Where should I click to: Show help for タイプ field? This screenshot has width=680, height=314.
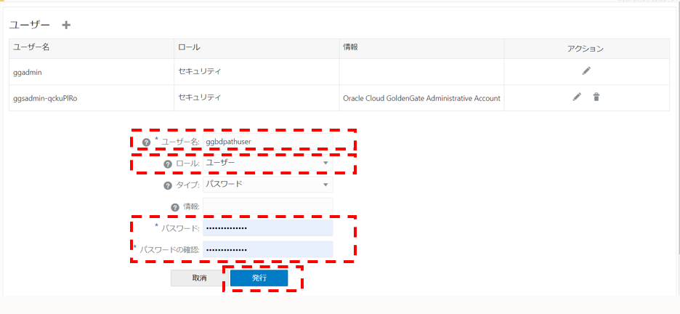click(x=167, y=185)
